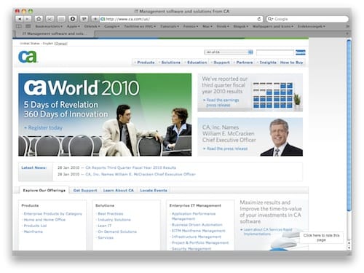Open the CA World 2010 banner
364x273 pixels.
click(105, 115)
